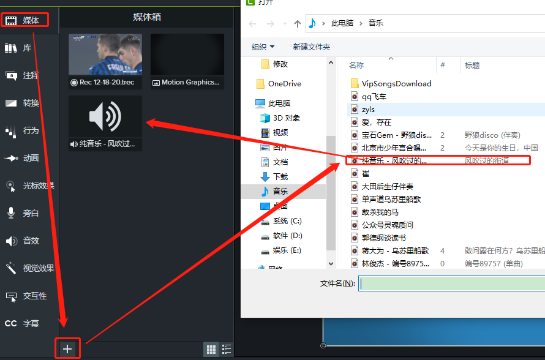The width and height of the screenshot is (545, 360).
Task: Select 下载 (Downloads) in navigation tree
Action: tap(274, 176)
